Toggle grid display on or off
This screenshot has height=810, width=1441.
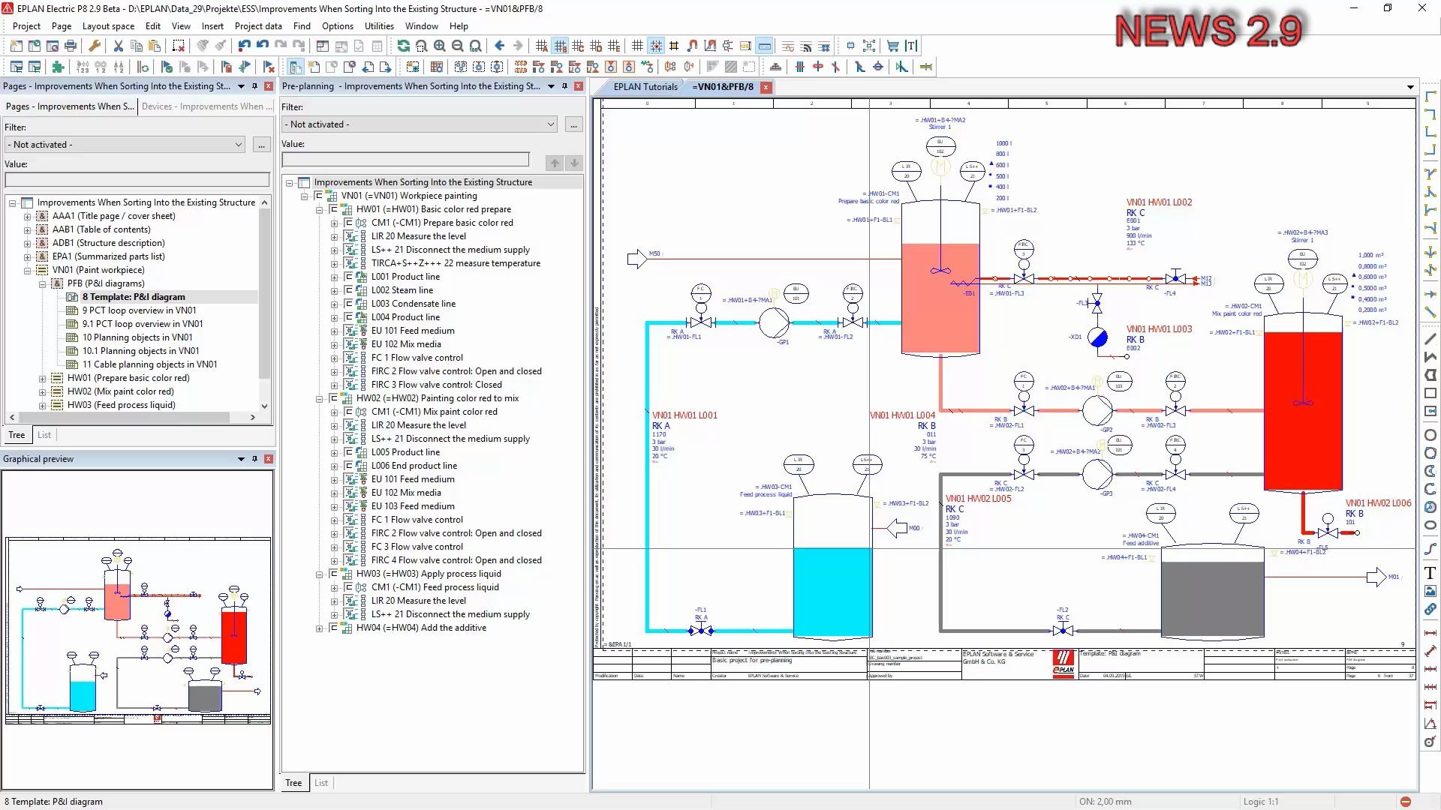click(638, 46)
